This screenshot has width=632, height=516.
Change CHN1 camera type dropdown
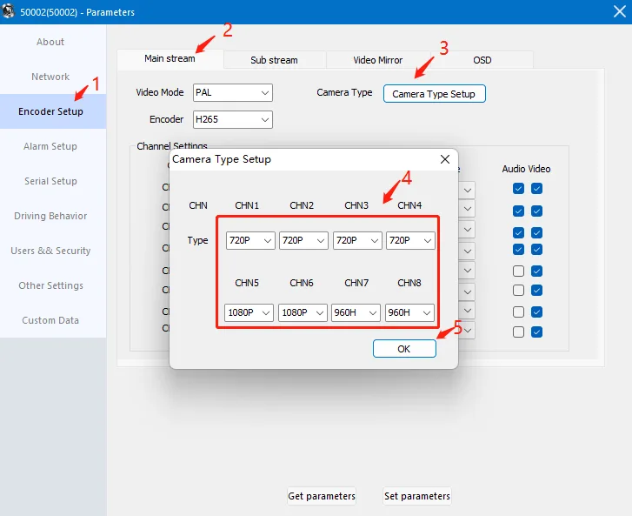point(250,240)
